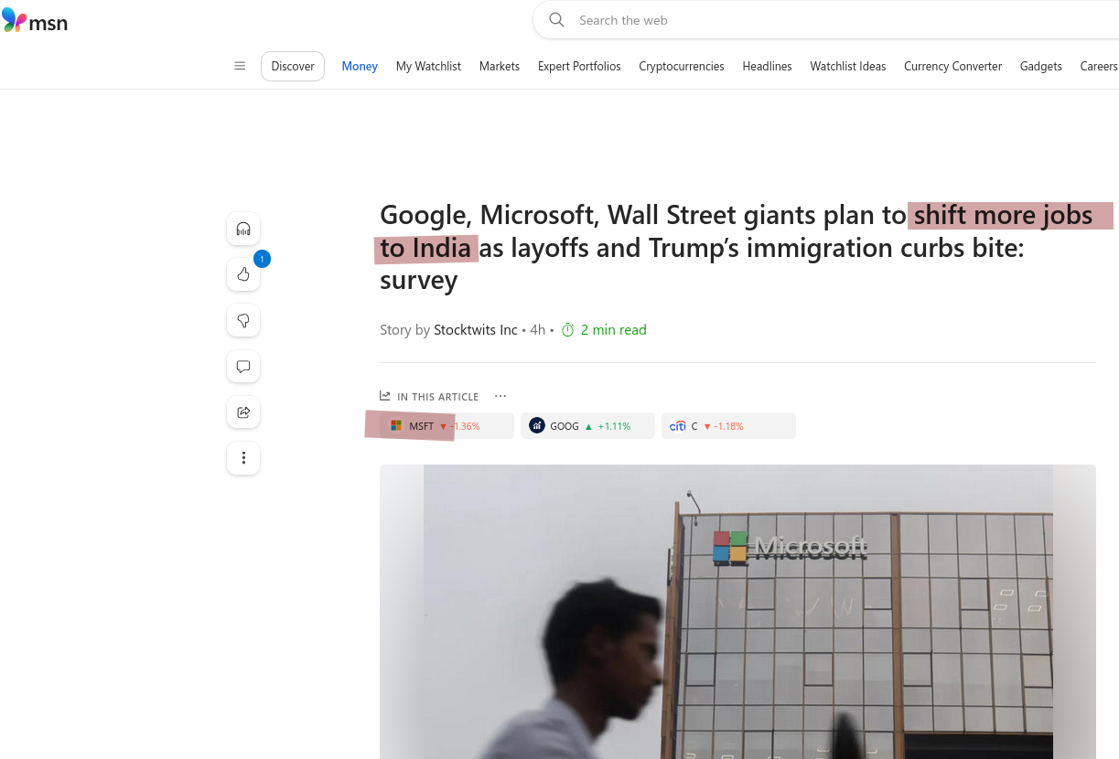Click the MSFT stock ticker chip
The image size is (1119, 759).
438,425
